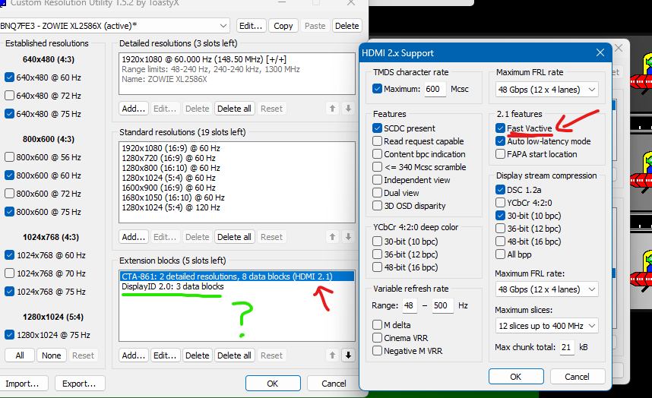Enable the Fast Vactive checkbox
Screen dimensions: 652x398
click(501, 128)
